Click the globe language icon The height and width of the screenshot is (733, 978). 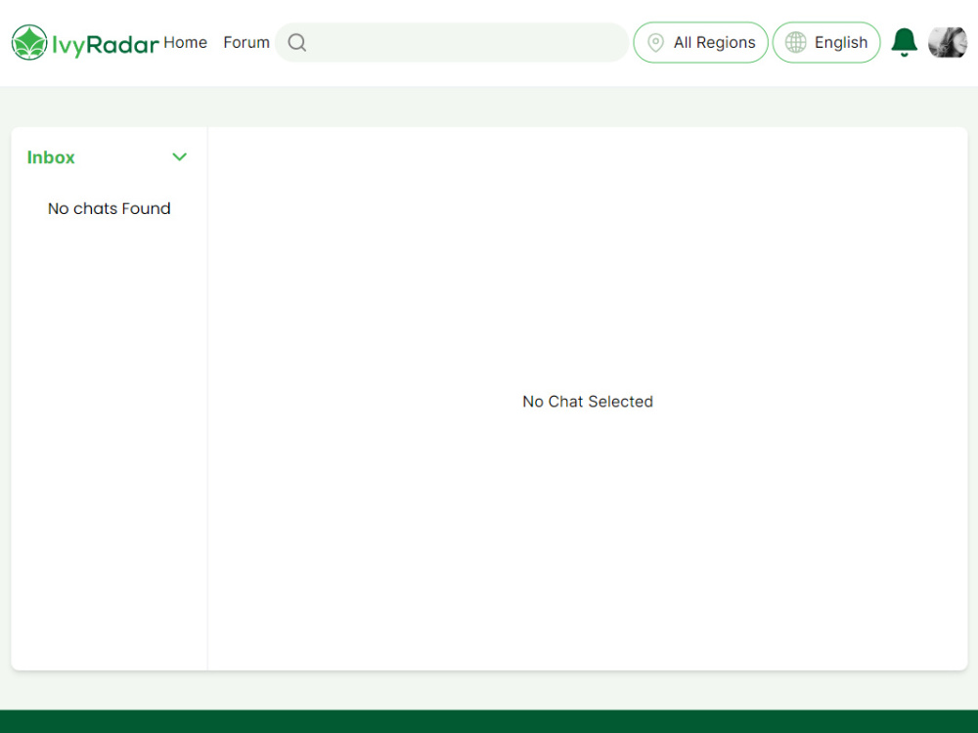(x=795, y=42)
